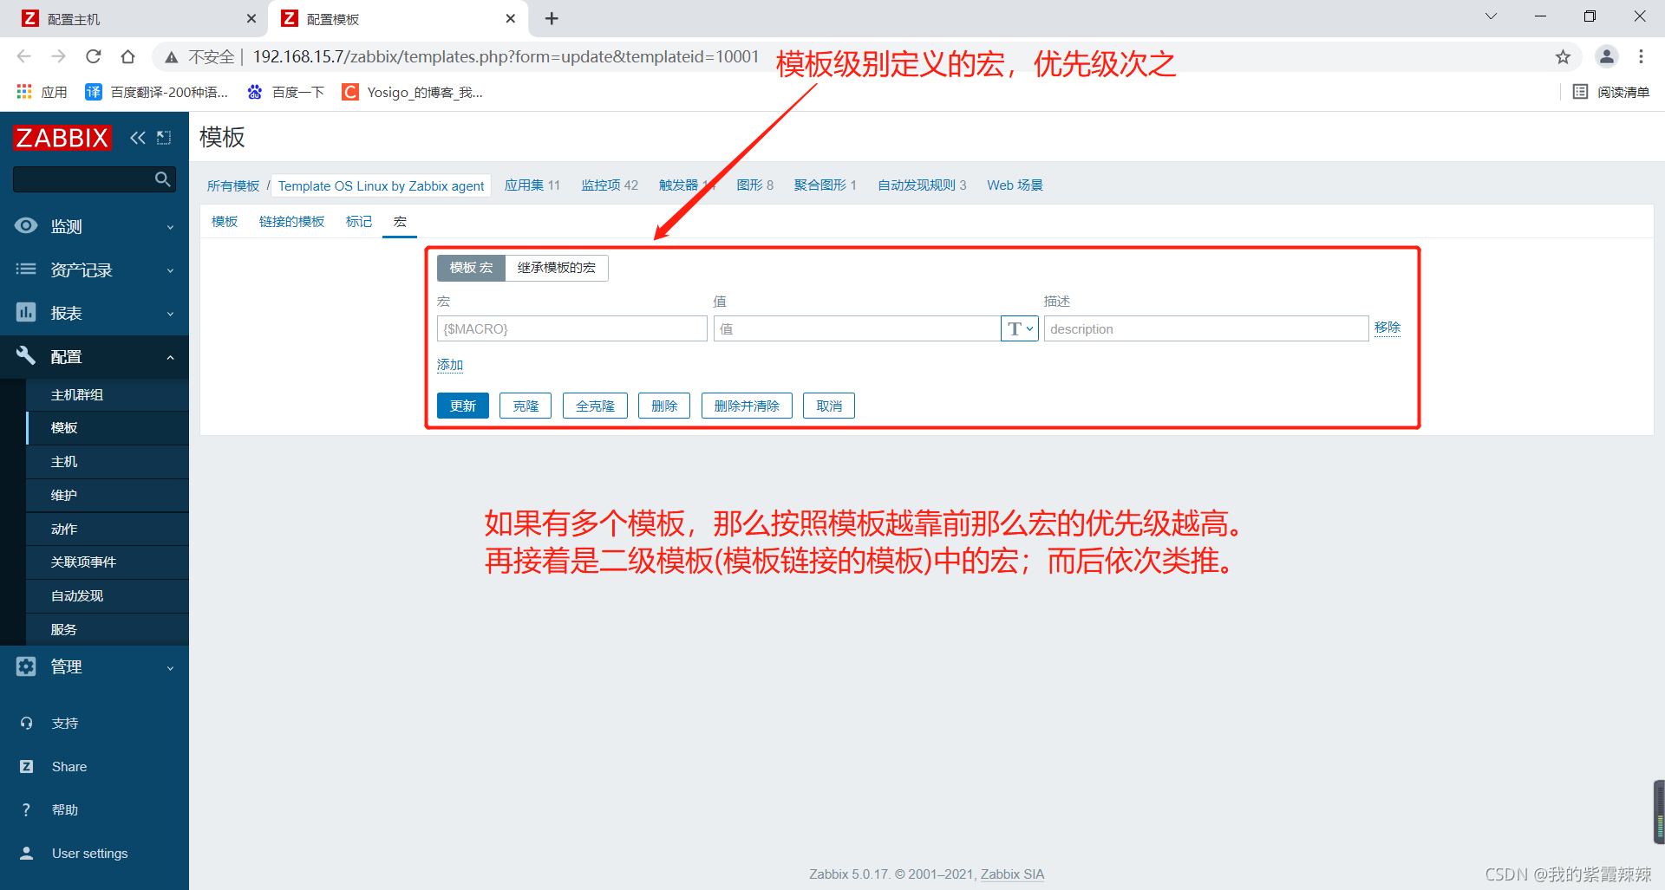Screen dimensions: 1665x890
Task: Open 服务 in configuration menu
Action: coord(108,629)
